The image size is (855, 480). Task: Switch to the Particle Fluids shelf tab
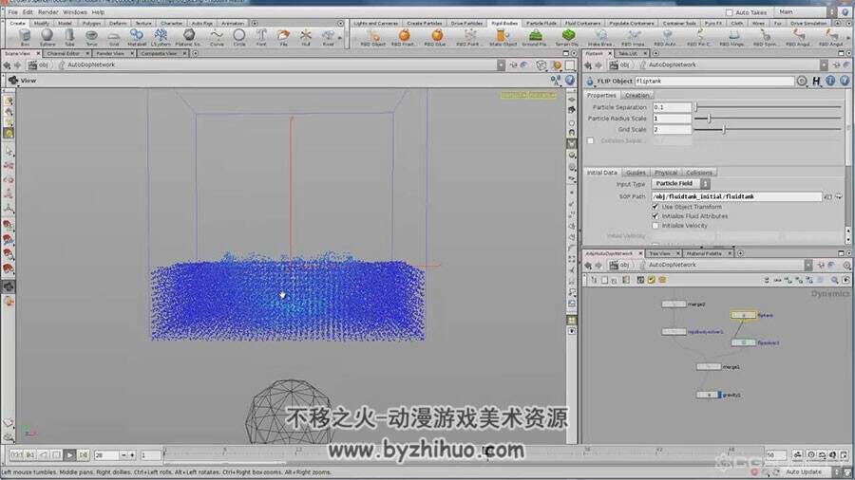click(541, 24)
